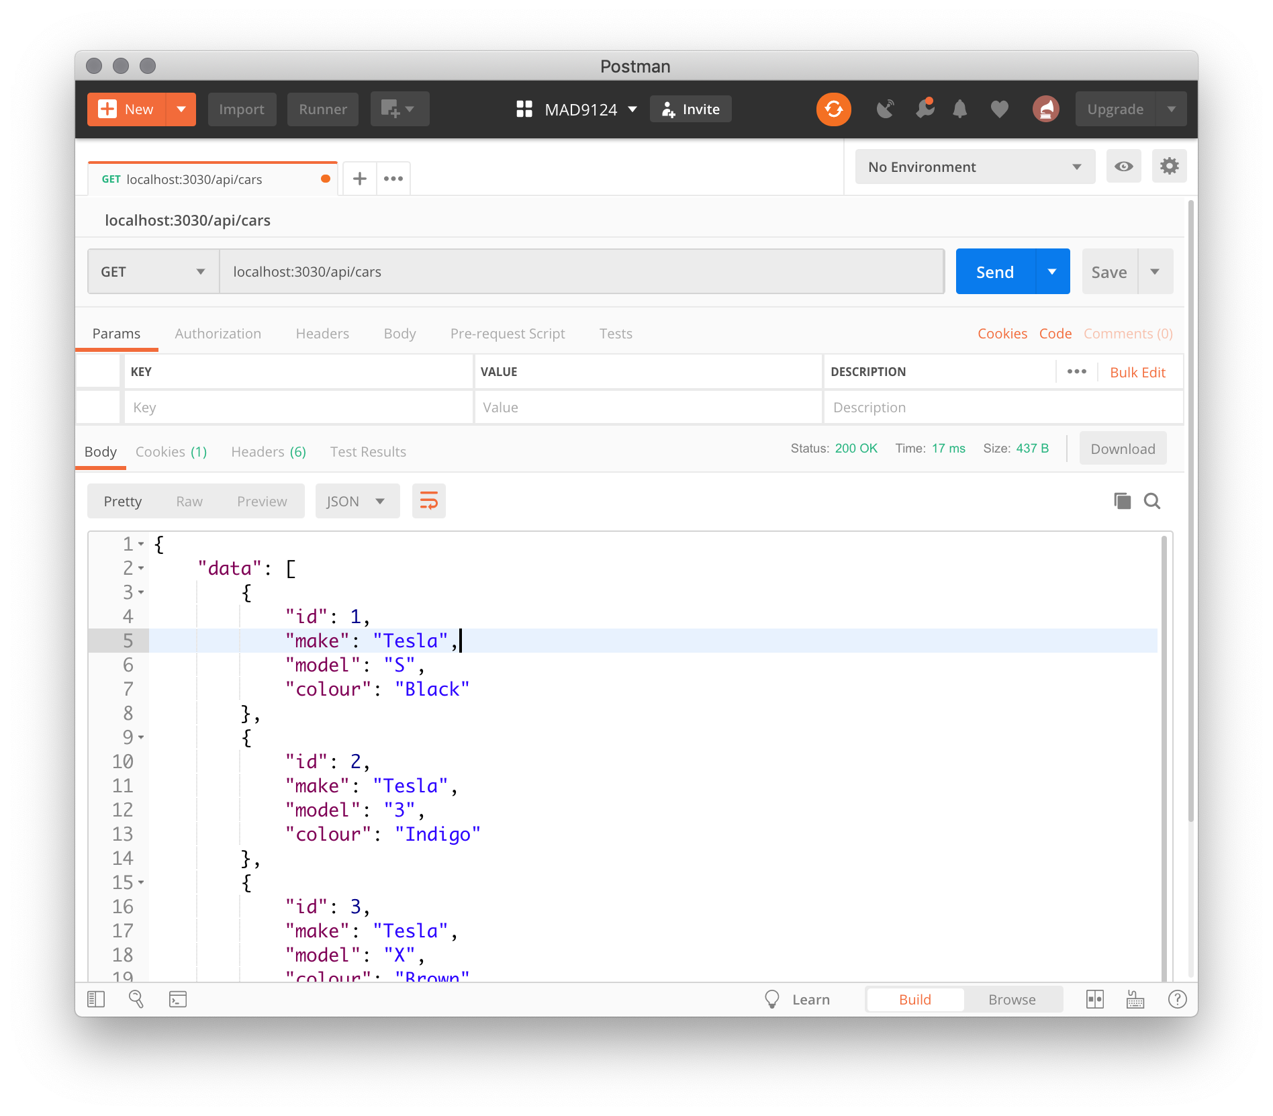The image size is (1273, 1116).
Task: Click the heart icon in the header
Action: coord(999,109)
